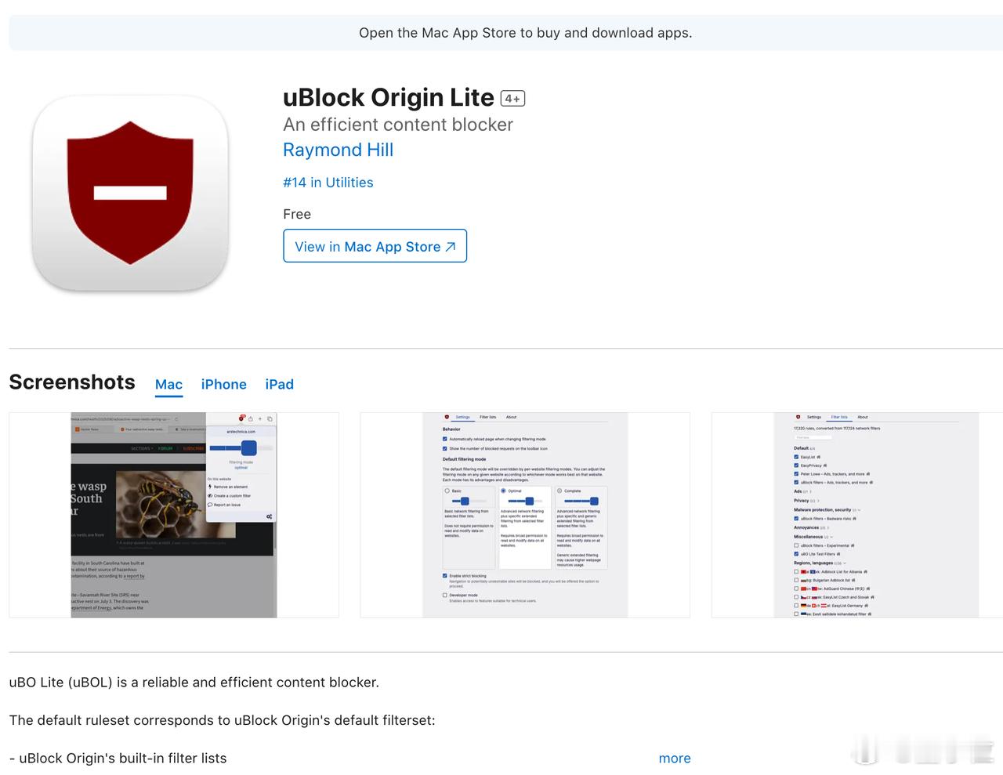This screenshot has width=1003, height=775.
Task: Click the uBlock Origin Lite shield app icon
Action: [x=130, y=193]
